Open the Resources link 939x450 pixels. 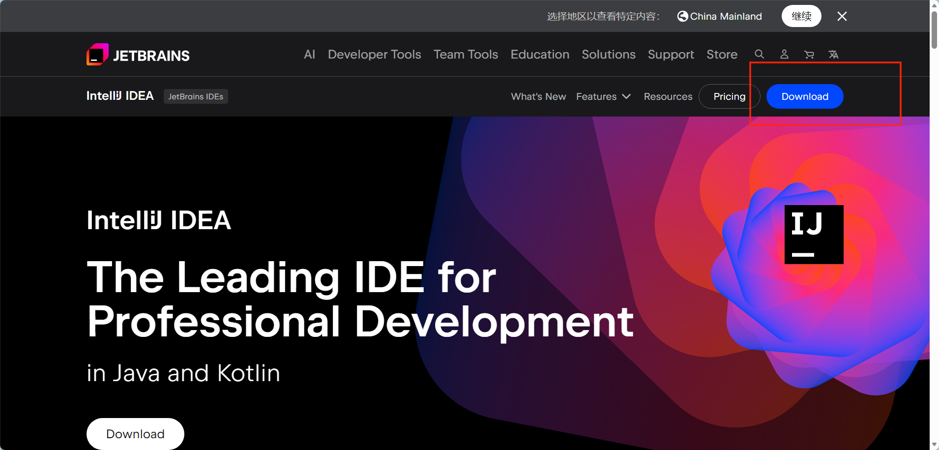click(668, 96)
